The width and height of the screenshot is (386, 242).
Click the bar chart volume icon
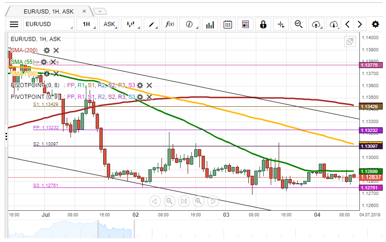click(x=210, y=24)
